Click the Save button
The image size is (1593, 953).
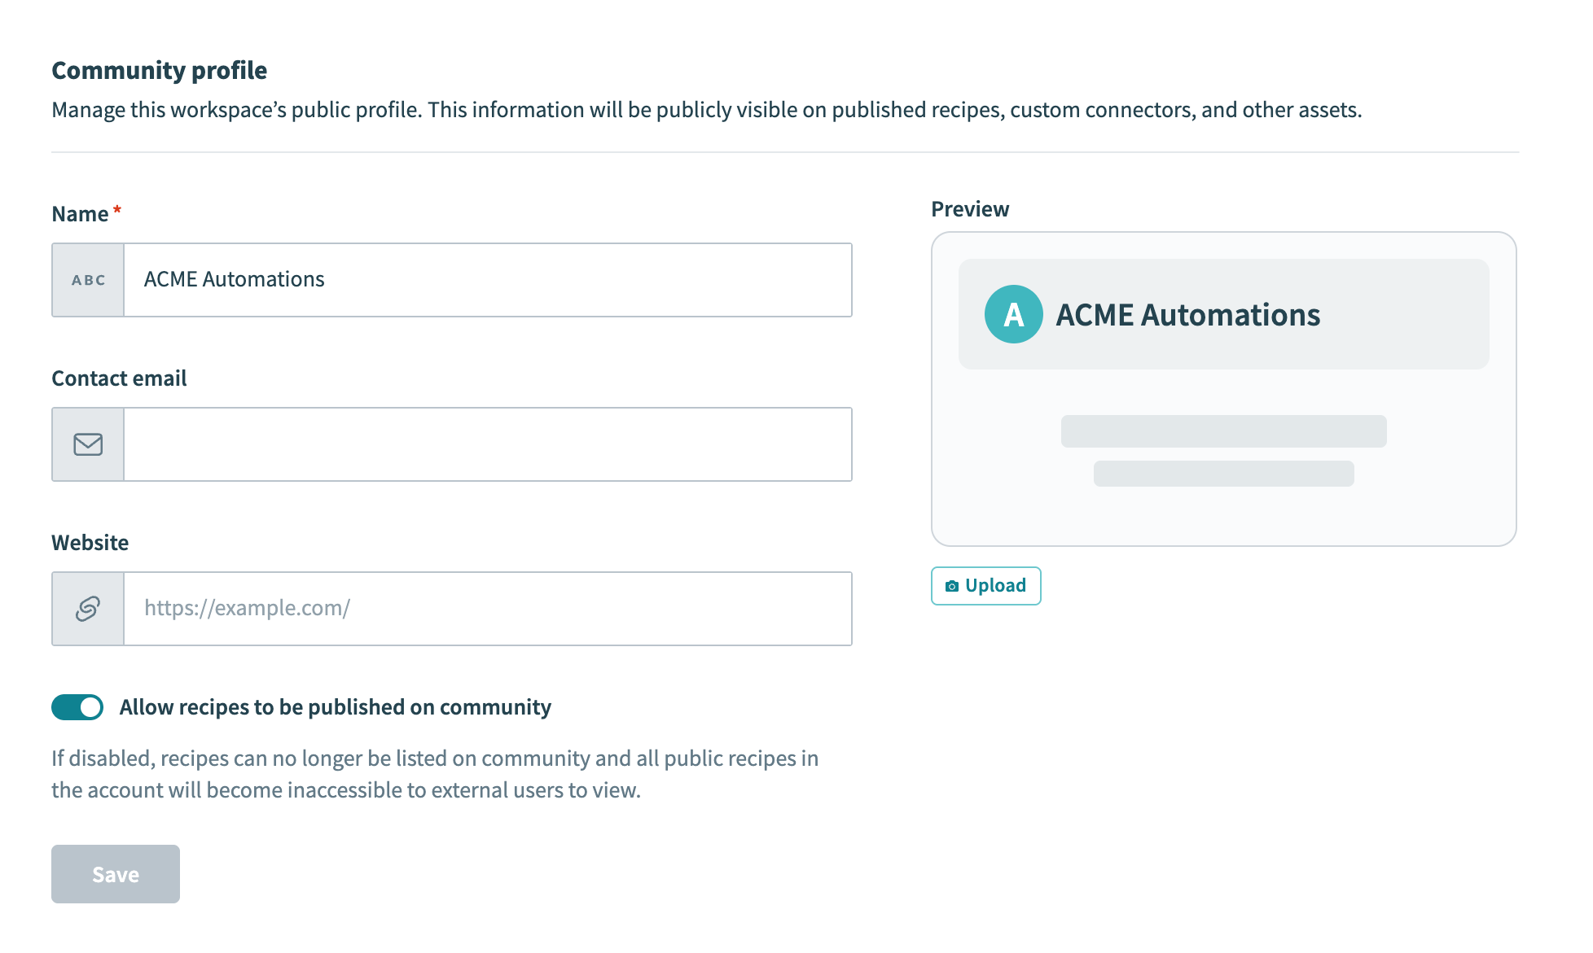pyautogui.click(x=115, y=873)
